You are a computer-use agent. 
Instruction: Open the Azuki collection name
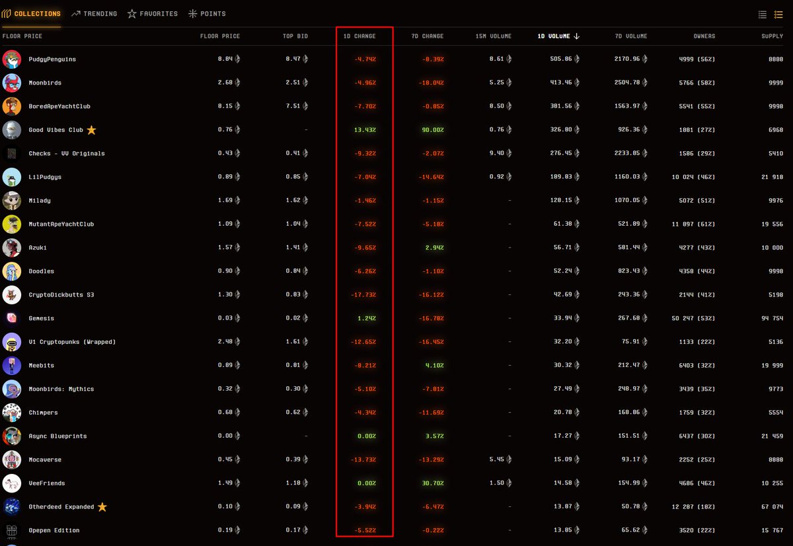click(x=38, y=248)
